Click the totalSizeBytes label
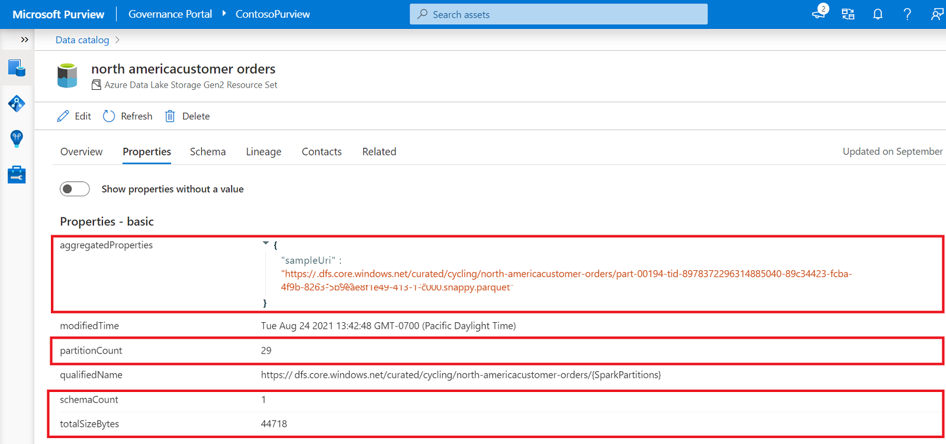The image size is (946, 444). pyautogui.click(x=89, y=424)
